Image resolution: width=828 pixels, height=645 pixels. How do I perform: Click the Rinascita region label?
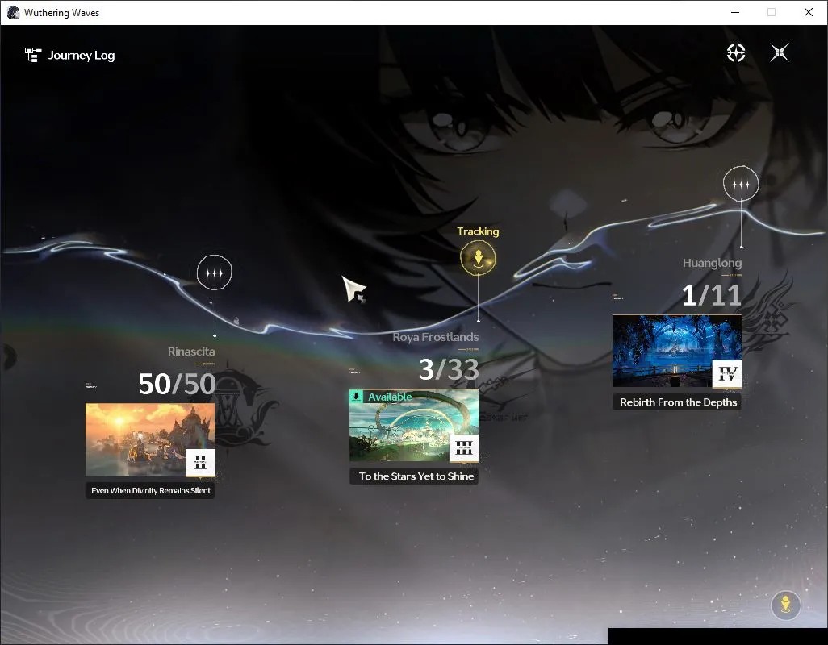coord(191,352)
